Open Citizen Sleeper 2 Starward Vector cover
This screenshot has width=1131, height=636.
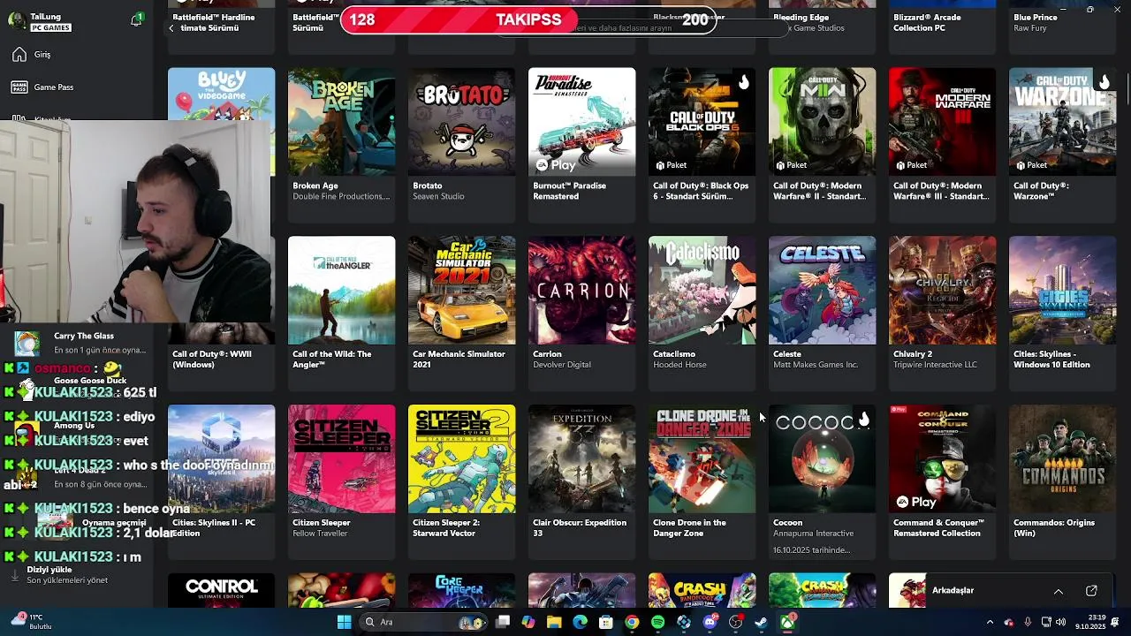pos(461,459)
